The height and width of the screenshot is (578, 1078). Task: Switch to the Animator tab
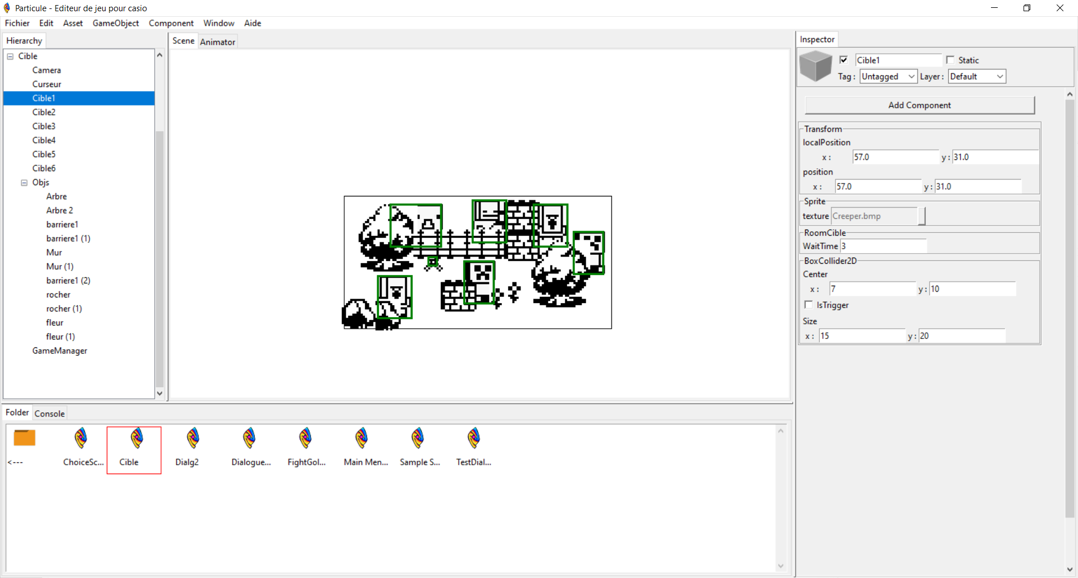point(218,42)
